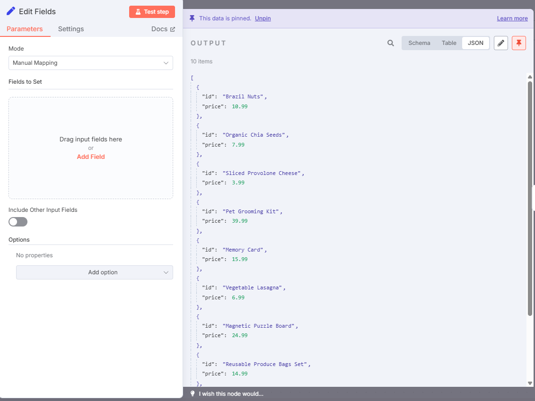The image size is (535, 401).
Task: Search the output data
Action: point(391,43)
